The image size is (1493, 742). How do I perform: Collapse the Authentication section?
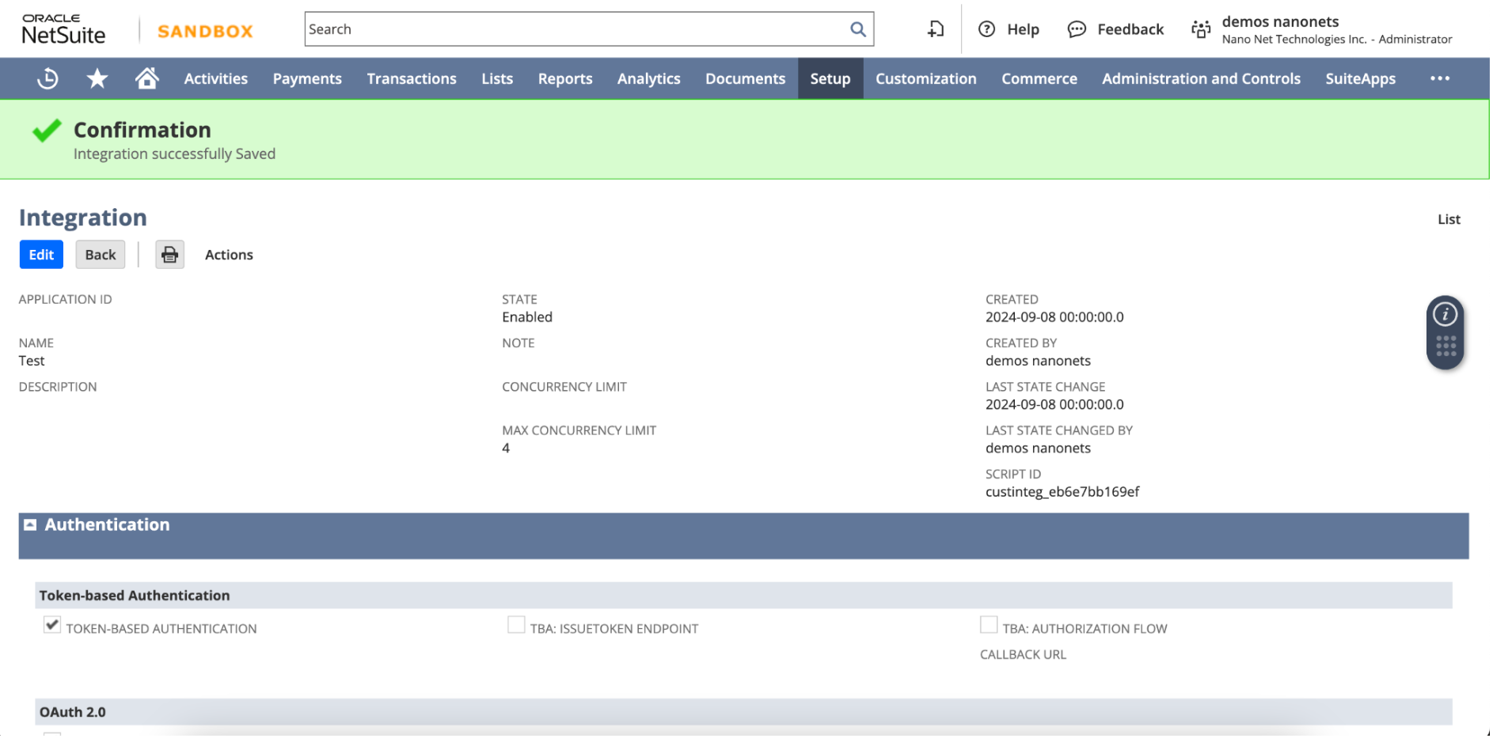tap(30, 524)
